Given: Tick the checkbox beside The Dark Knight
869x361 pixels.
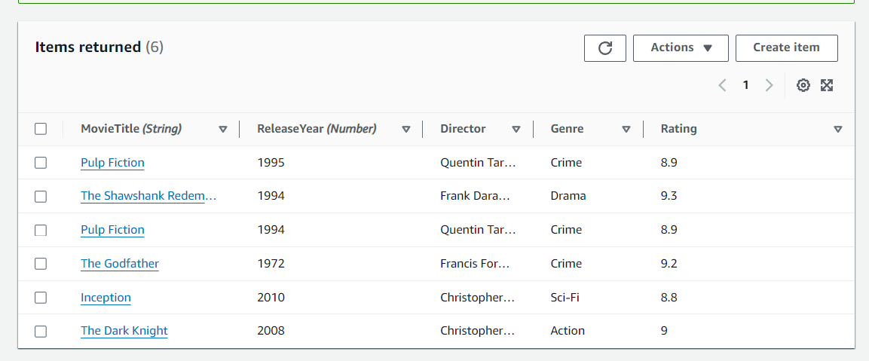Looking at the screenshot, I should tap(41, 331).
